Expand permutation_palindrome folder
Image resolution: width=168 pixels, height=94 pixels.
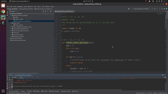click(11, 29)
